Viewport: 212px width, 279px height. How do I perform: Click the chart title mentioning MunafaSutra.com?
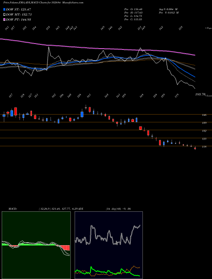pyautogui.click(x=43, y=3)
